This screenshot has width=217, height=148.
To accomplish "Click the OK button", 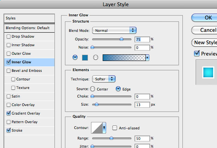I will point(204,18).
